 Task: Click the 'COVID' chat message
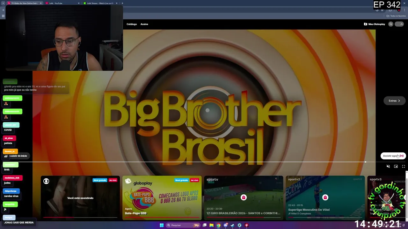click(x=8, y=130)
